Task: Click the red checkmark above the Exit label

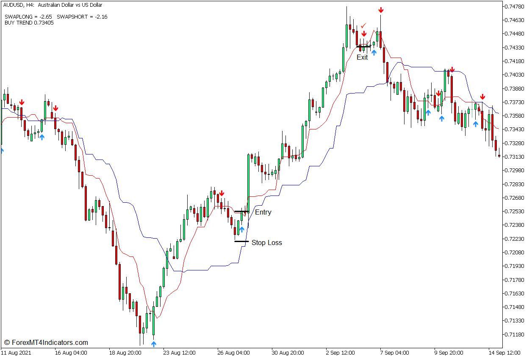Action: [363, 26]
